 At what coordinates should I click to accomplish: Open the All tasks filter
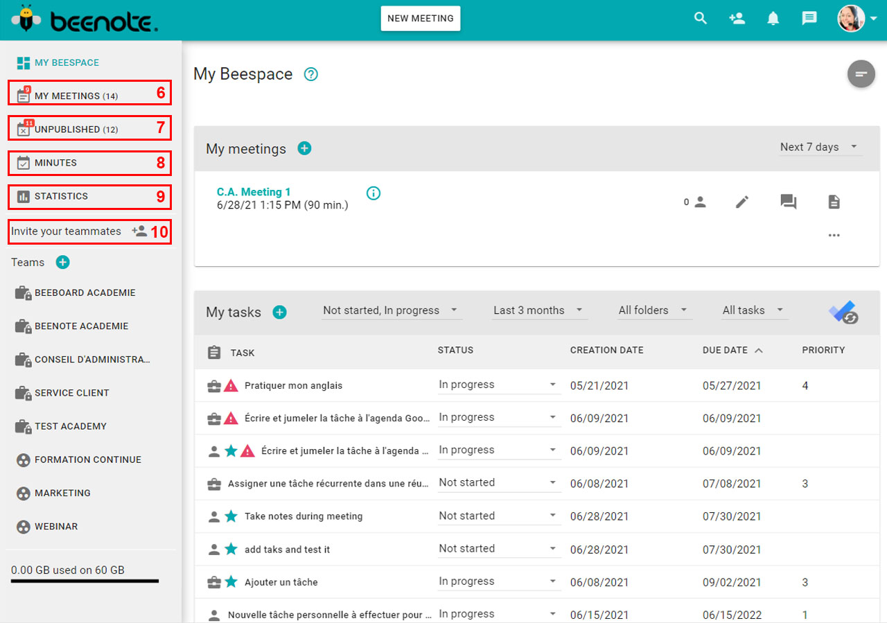pyautogui.click(x=755, y=310)
